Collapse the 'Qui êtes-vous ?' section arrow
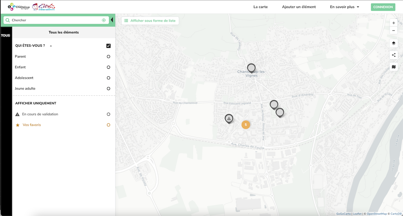 (x=51, y=46)
